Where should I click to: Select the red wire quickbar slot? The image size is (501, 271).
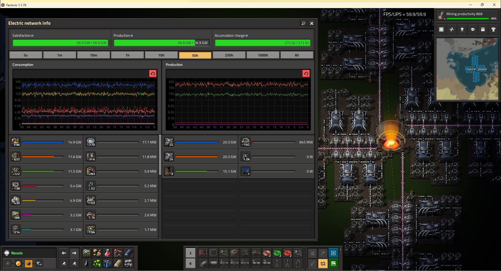point(288,253)
